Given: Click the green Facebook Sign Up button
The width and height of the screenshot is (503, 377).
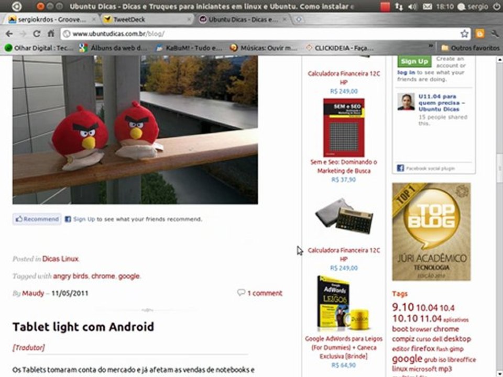Looking at the screenshot, I should tap(414, 61).
